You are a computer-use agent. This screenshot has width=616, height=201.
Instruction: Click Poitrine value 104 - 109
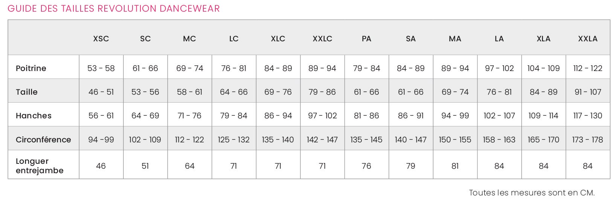(543, 68)
